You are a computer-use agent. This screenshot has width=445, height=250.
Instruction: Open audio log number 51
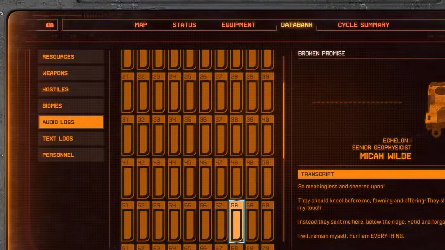[x=128, y=221]
